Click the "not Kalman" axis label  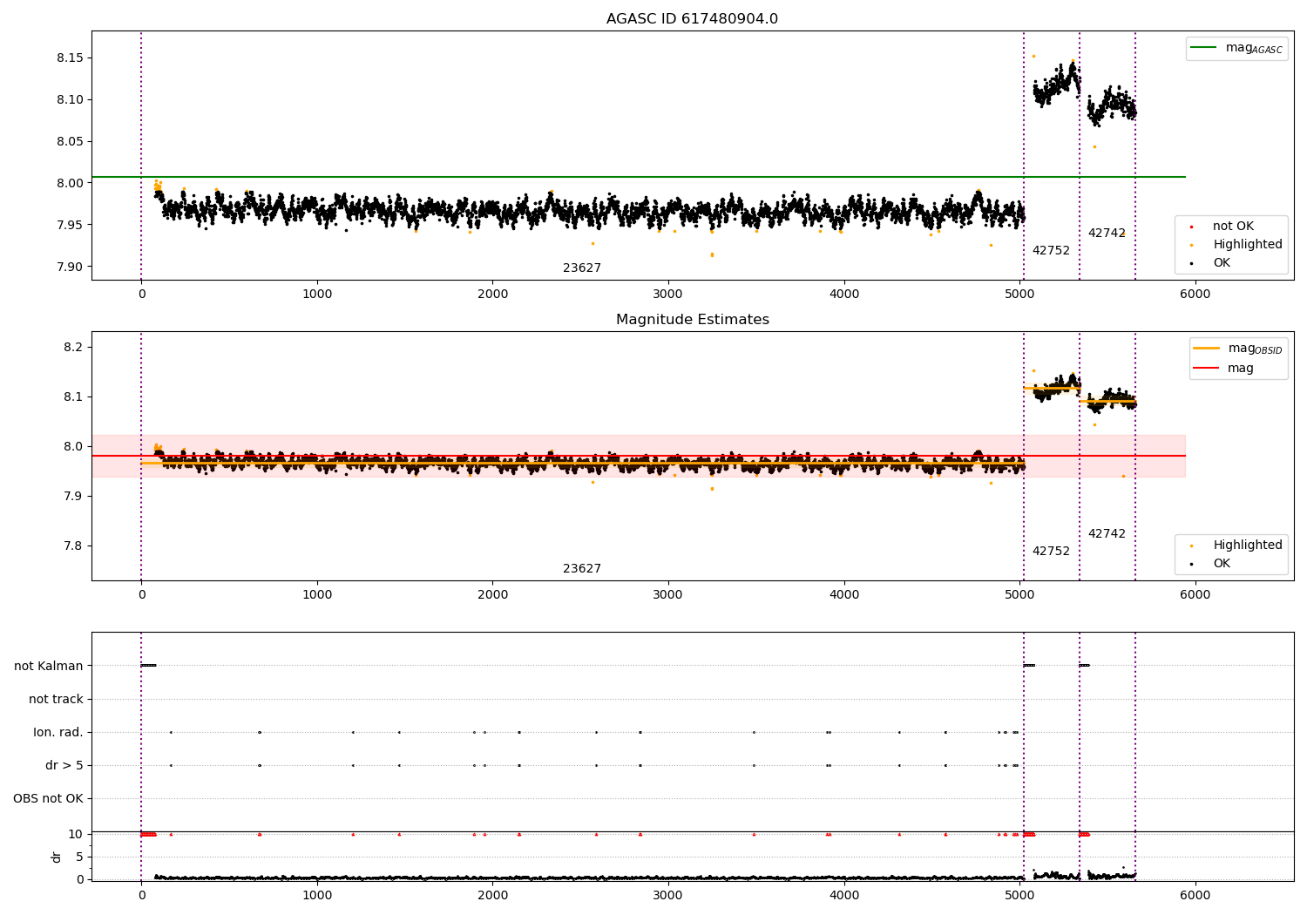[49, 667]
